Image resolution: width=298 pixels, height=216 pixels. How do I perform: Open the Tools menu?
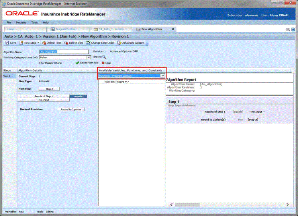pyautogui.click(x=34, y=22)
